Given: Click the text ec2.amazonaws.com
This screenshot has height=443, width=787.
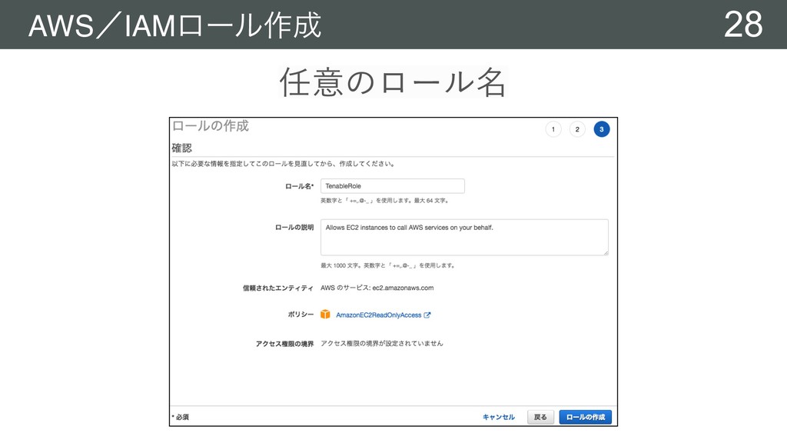Looking at the screenshot, I should pyautogui.click(x=403, y=288).
